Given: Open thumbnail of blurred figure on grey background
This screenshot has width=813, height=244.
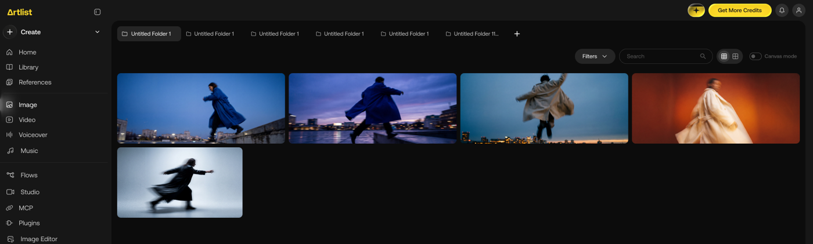Looking at the screenshot, I should click(180, 183).
